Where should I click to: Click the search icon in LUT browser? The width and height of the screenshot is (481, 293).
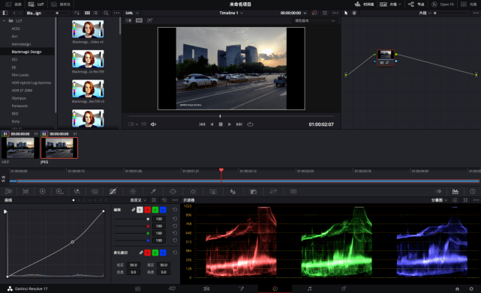coord(106,13)
